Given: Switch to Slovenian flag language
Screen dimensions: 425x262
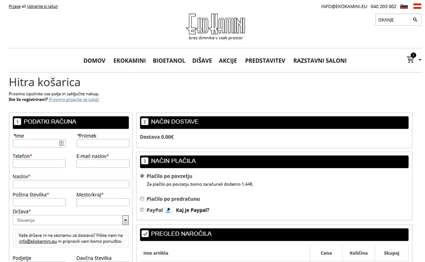Looking at the screenshot, I should point(404,6).
